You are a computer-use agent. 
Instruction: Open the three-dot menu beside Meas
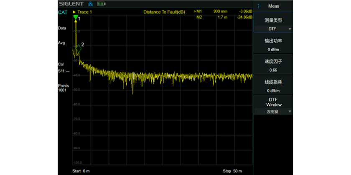[259, 6]
